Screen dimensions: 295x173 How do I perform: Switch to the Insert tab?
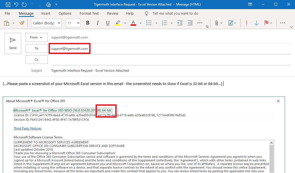point(46,14)
